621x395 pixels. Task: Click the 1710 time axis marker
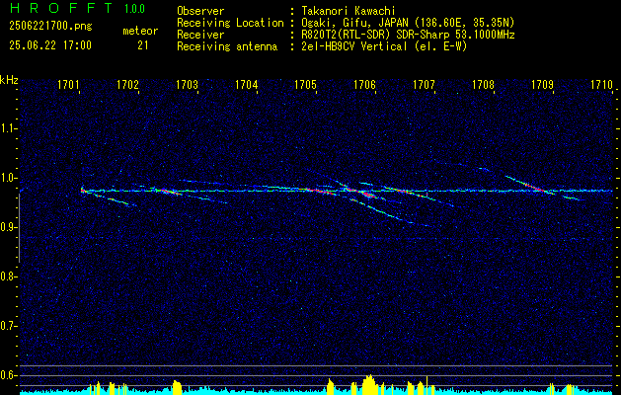pos(601,84)
